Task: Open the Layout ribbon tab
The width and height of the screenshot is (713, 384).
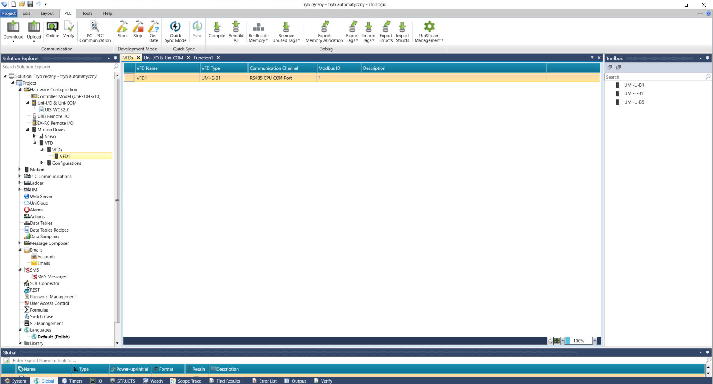Action: pyautogui.click(x=47, y=13)
